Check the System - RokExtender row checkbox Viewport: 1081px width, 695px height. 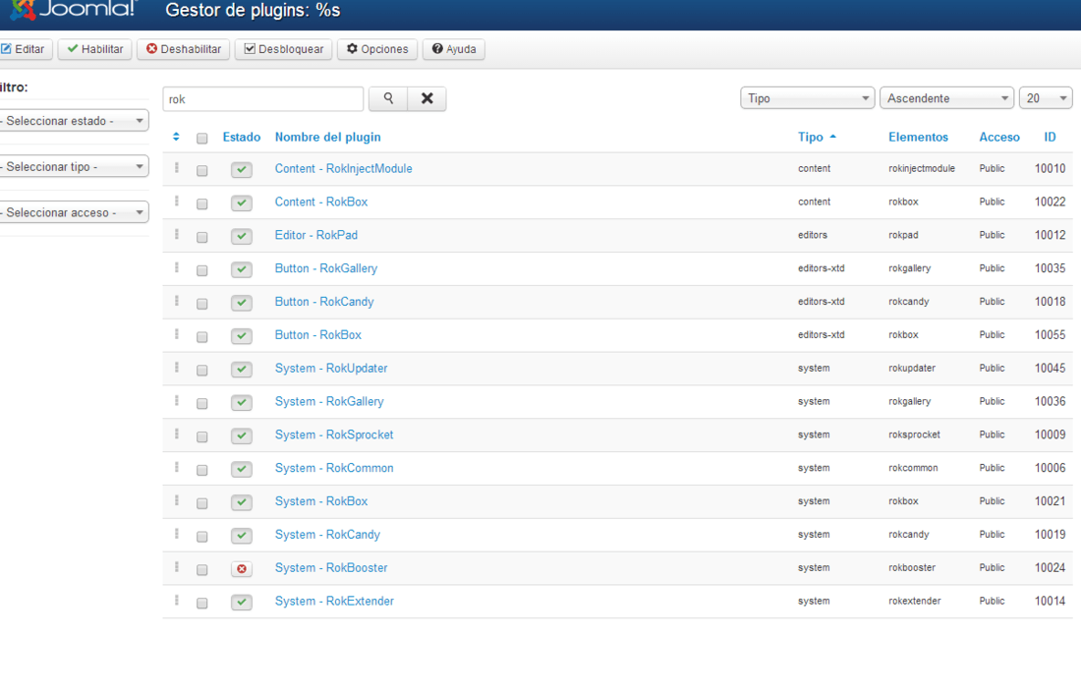(202, 603)
